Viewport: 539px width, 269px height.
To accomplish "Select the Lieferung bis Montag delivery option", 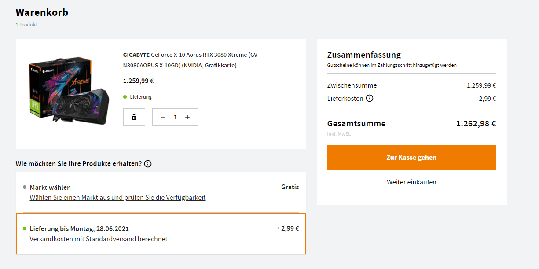I will tap(79, 228).
